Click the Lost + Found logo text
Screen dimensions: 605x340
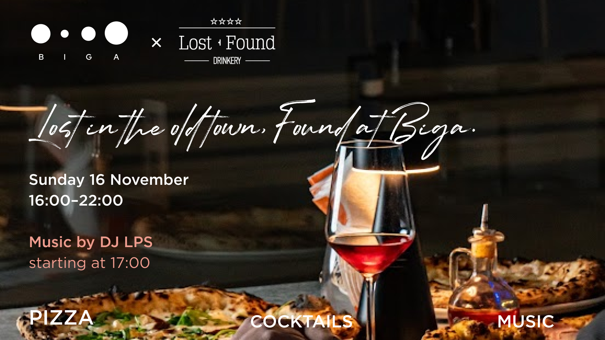point(227,43)
